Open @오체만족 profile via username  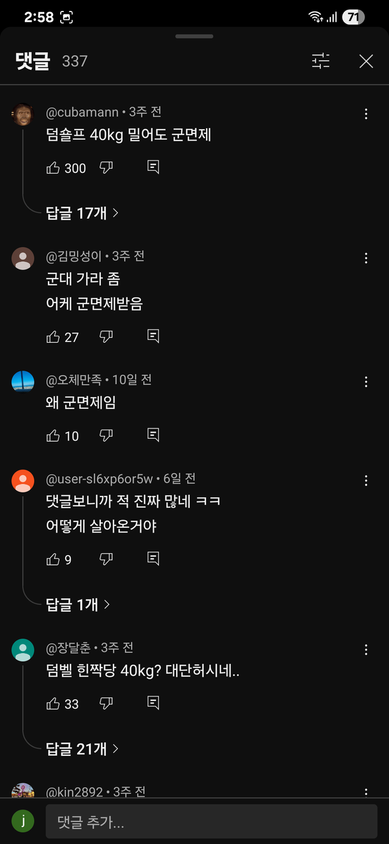[x=74, y=380]
